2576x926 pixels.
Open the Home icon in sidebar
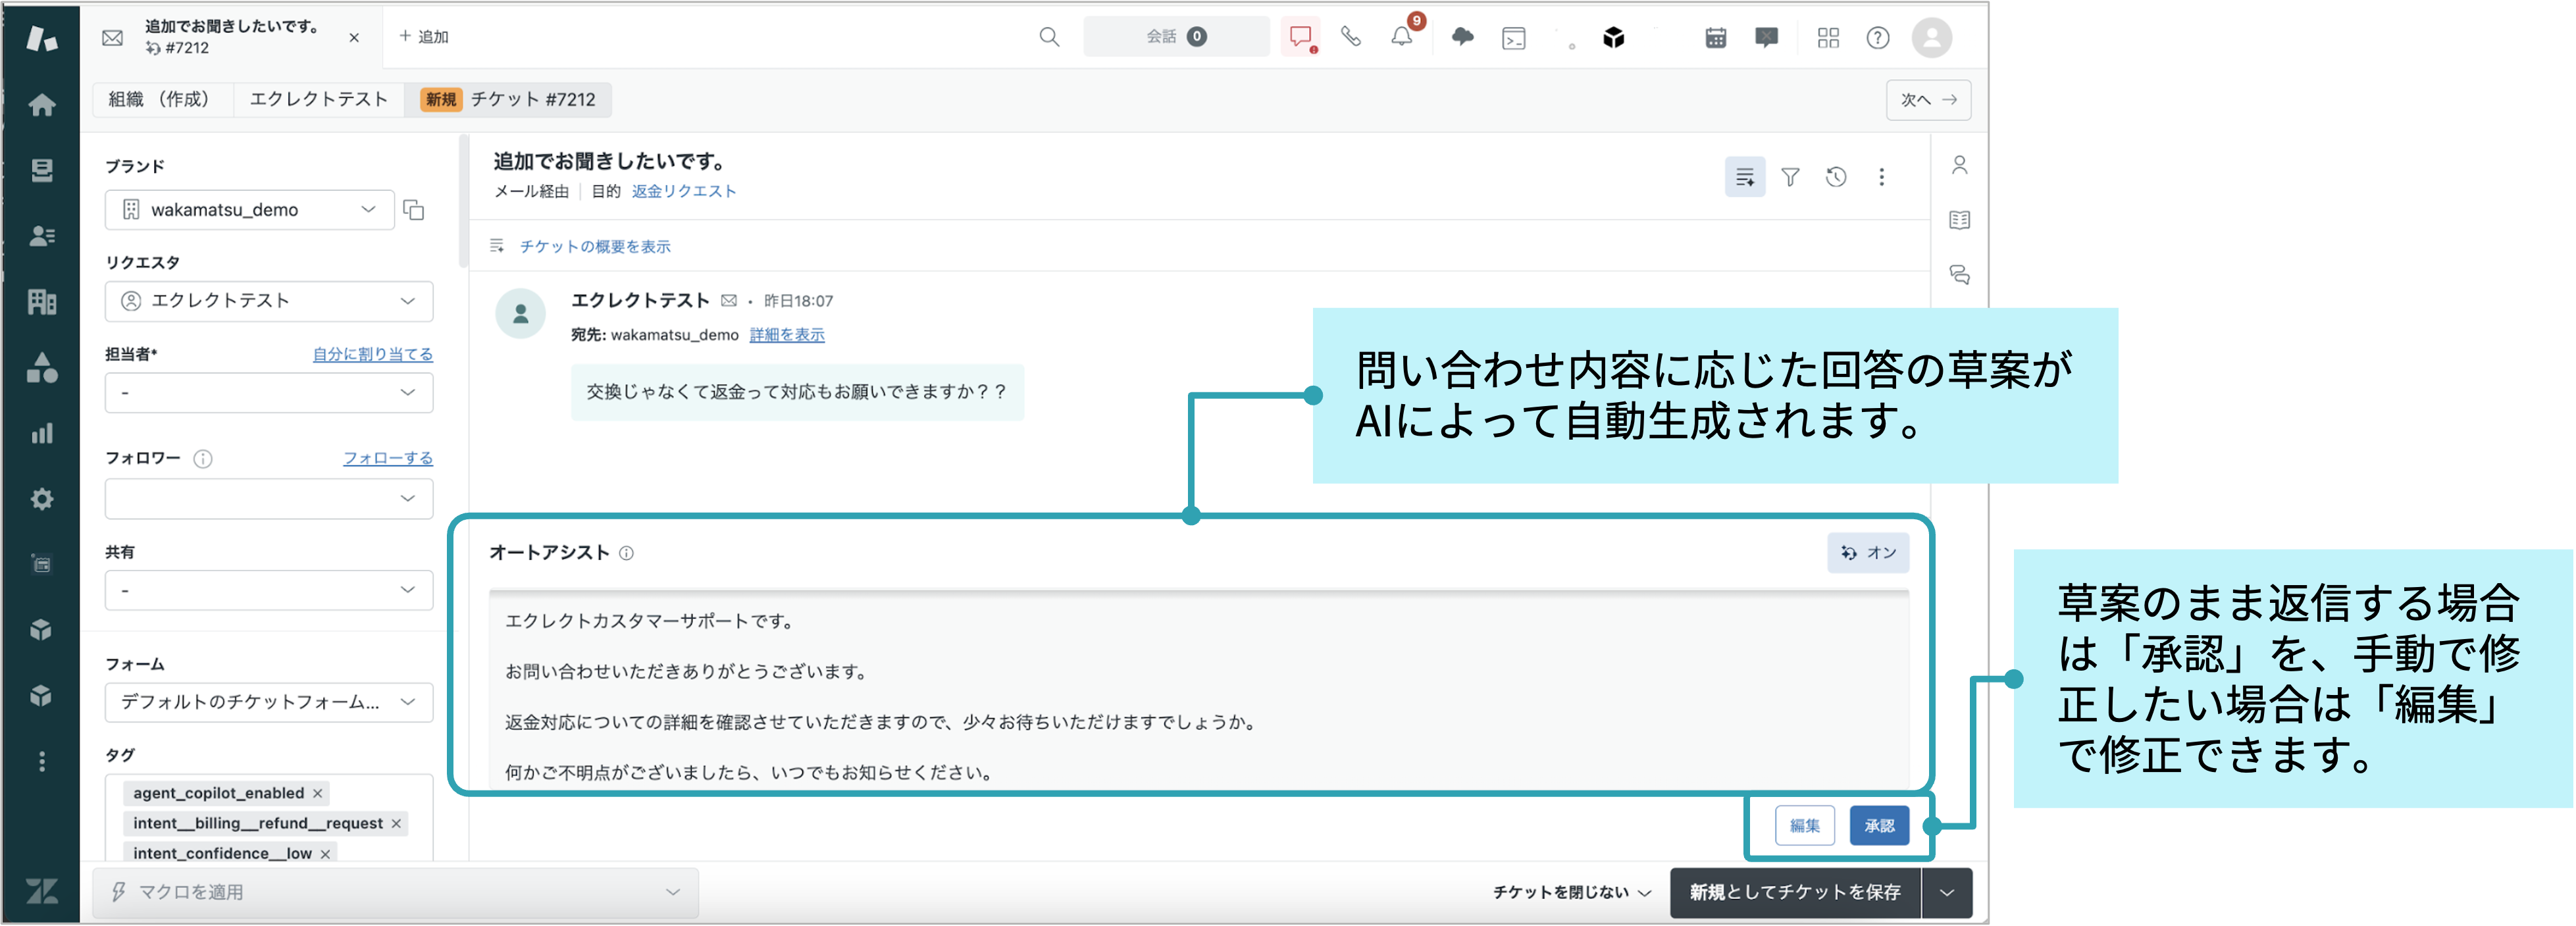[x=41, y=105]
